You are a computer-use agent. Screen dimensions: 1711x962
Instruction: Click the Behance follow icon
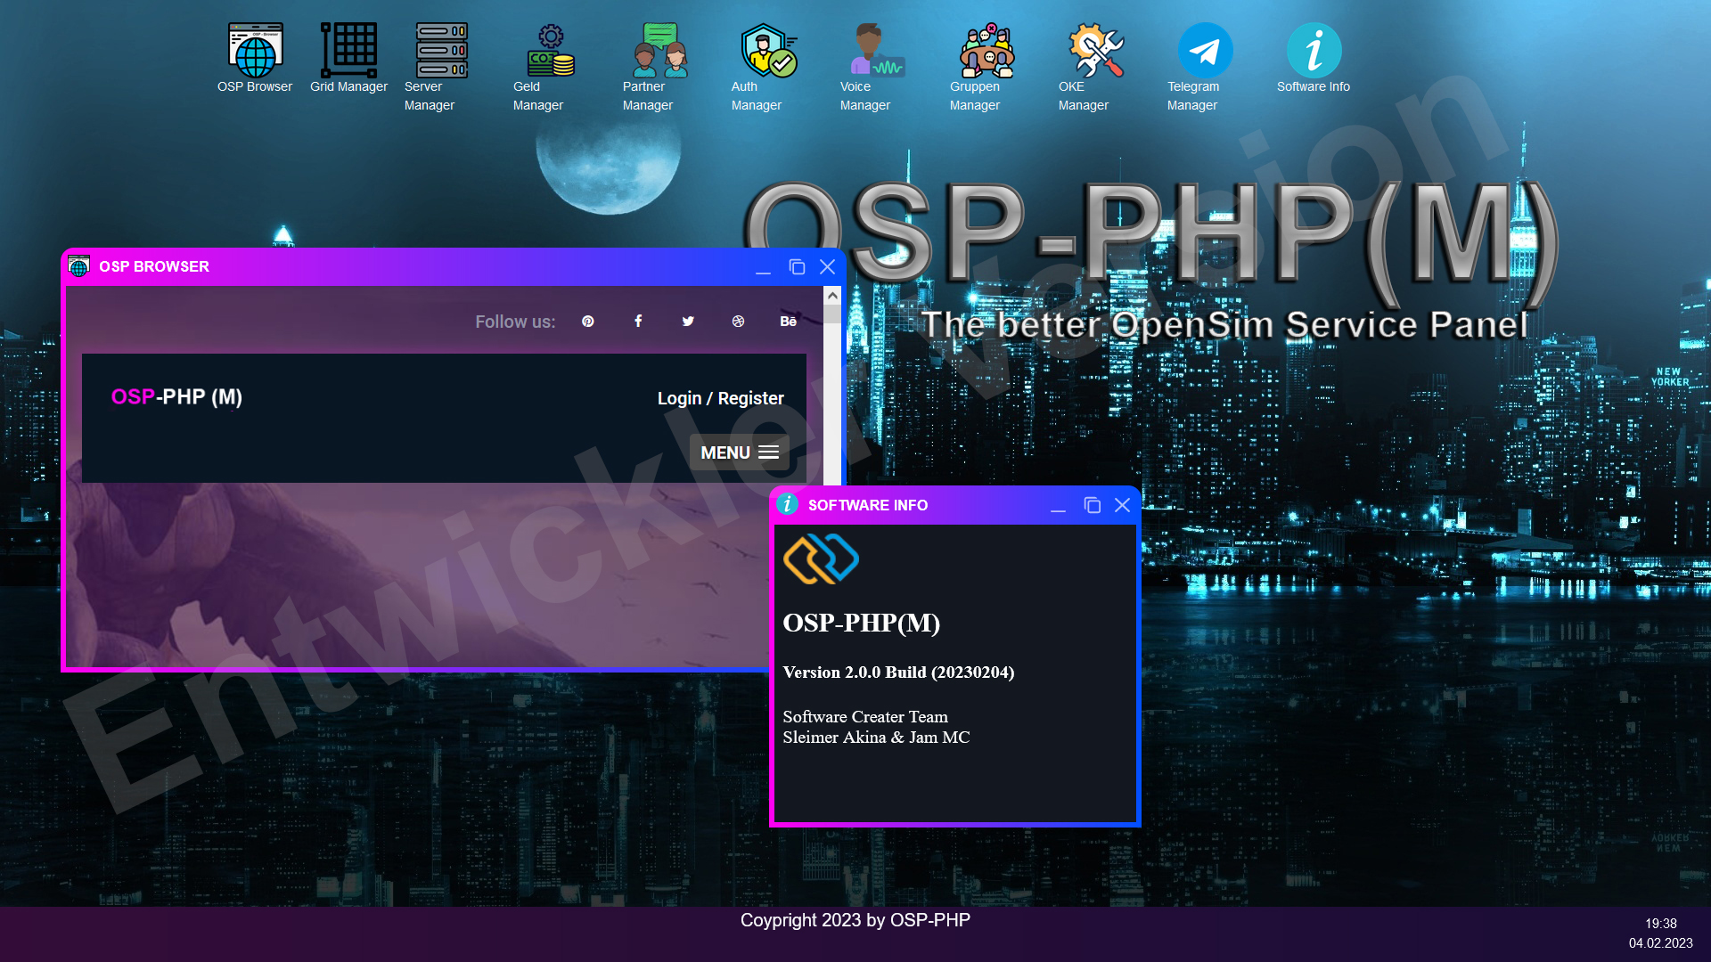click(x=788, y=322)
